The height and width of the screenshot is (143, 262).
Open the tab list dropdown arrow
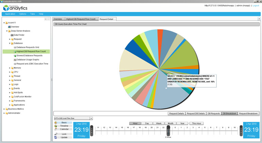pyautogui.click(x=259, y=19)
